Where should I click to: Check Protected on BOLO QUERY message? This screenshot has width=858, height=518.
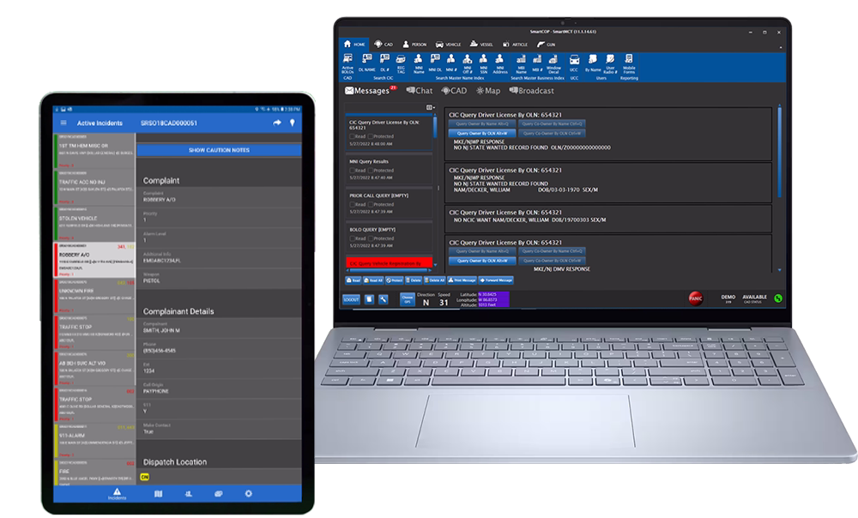(371, 238)
